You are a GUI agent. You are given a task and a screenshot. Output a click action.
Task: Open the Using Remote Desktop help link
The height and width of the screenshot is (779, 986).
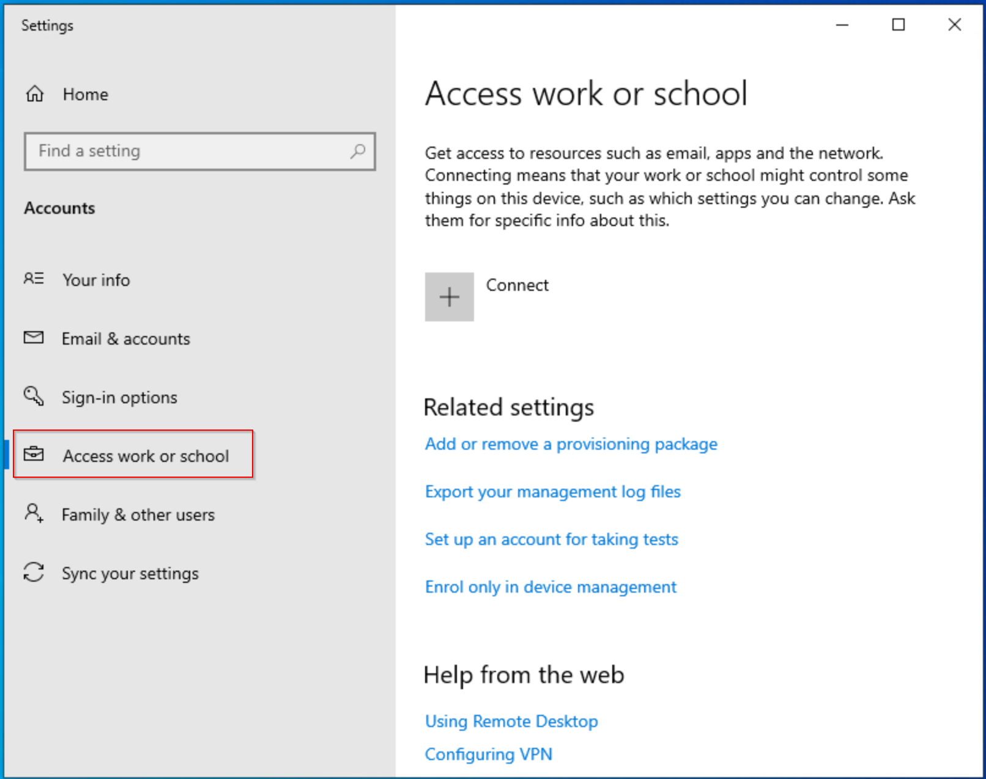coord(511,722)
